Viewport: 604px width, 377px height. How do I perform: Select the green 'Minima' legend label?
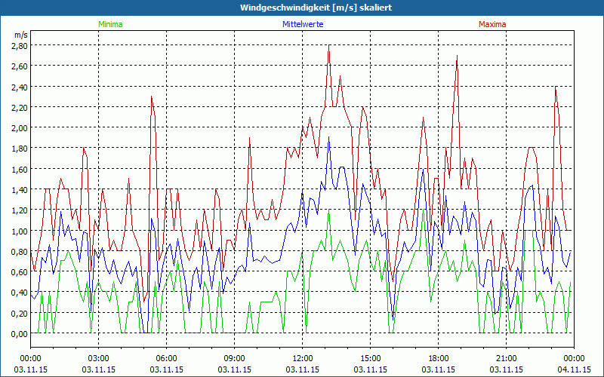(110, 24)
